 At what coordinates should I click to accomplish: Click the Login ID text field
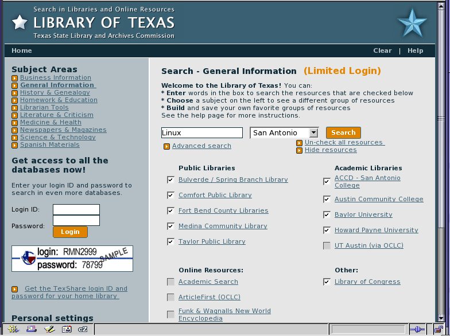[76, 210]
